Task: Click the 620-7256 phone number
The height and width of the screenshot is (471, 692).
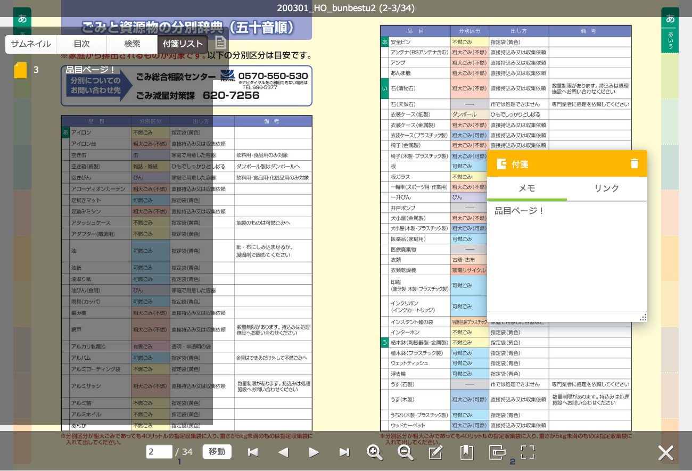Action: coord(231,96)
